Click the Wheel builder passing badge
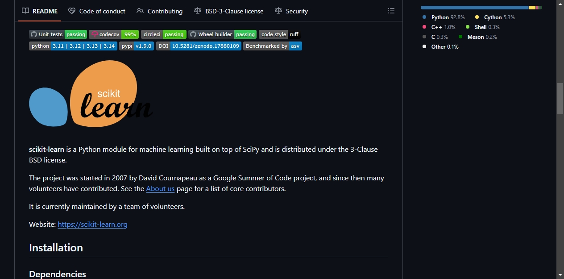 223,34
